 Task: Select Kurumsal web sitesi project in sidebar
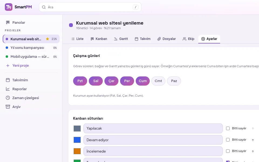click(x=31, y=39)
